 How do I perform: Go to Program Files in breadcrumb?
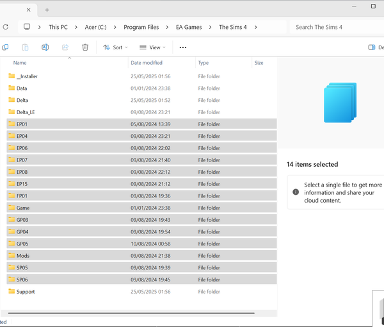tap(141, 27)
